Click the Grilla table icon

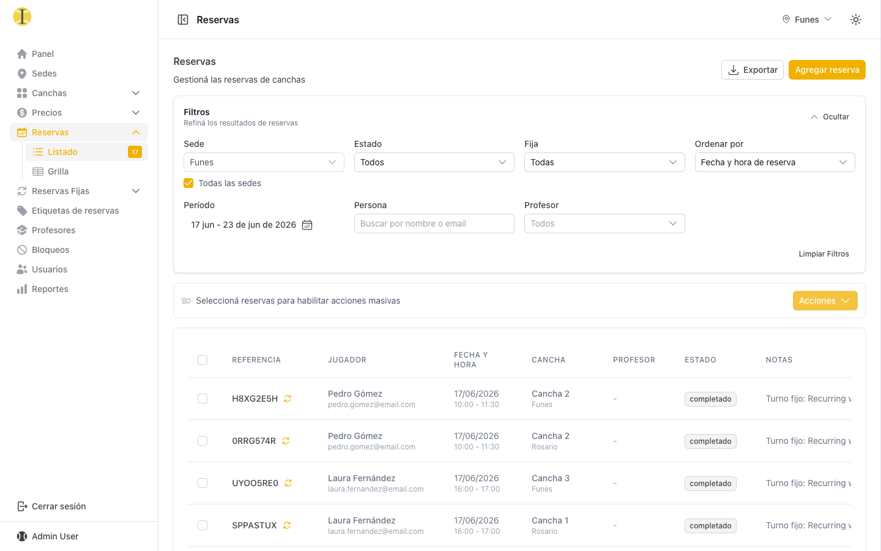point(38,171)
